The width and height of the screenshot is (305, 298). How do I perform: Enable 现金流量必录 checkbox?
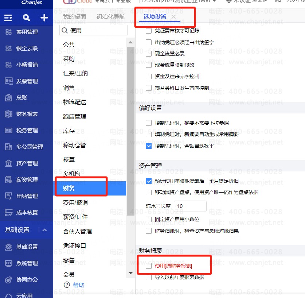149,54
